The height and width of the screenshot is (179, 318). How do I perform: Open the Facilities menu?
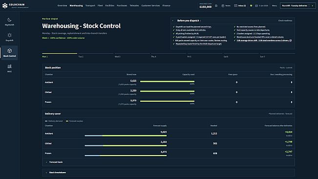point(110,6)
